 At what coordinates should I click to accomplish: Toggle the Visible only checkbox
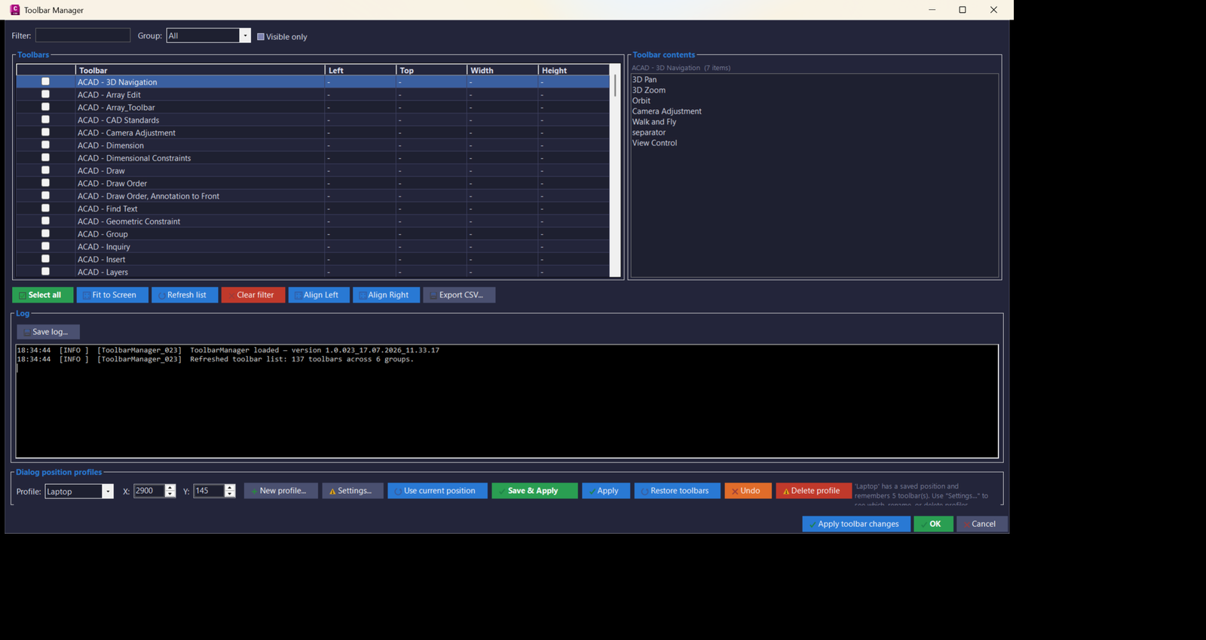coord(261,36)
